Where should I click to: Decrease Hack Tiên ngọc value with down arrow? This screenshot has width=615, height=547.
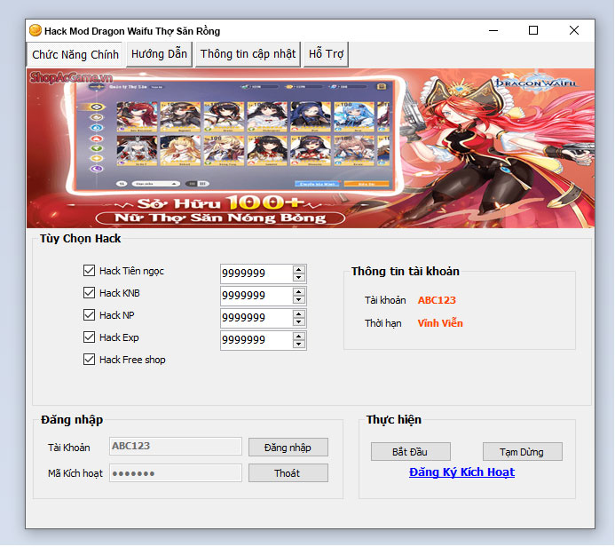tap(299, 278)
